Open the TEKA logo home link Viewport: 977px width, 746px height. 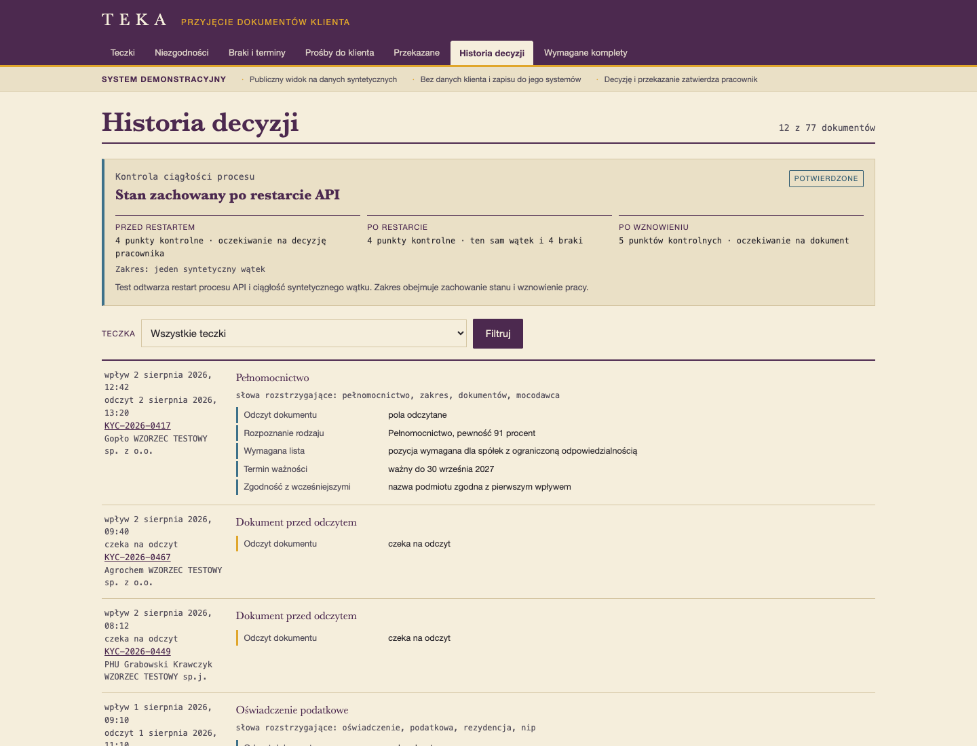[134, 20]
